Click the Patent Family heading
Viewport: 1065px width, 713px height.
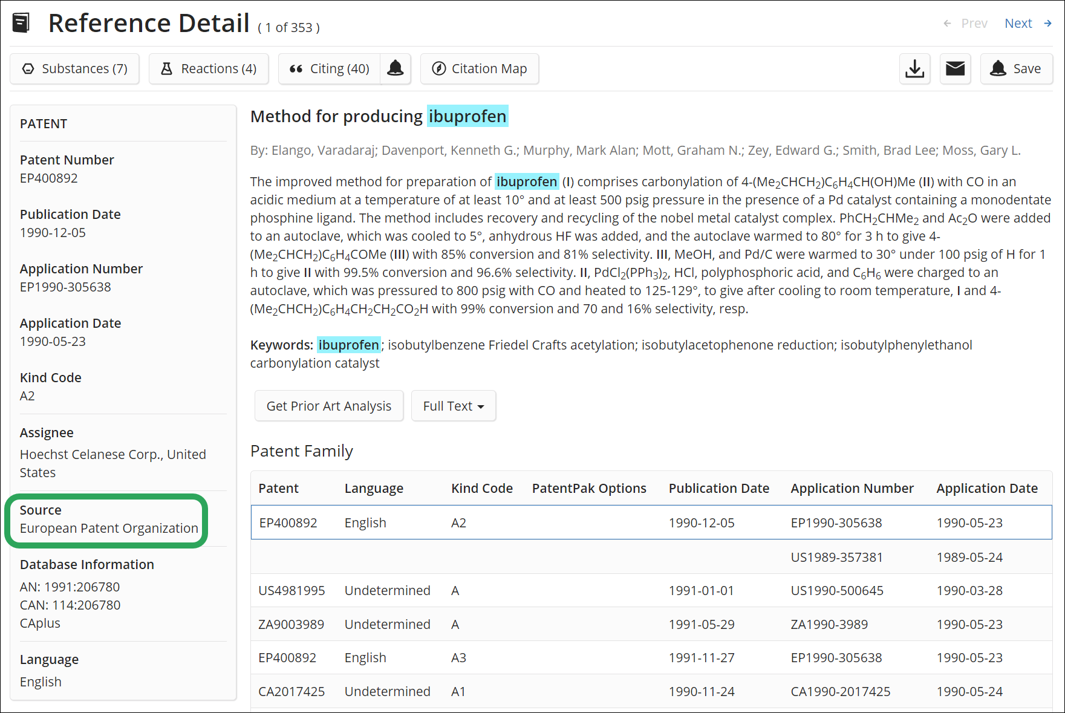coord(302,451)
